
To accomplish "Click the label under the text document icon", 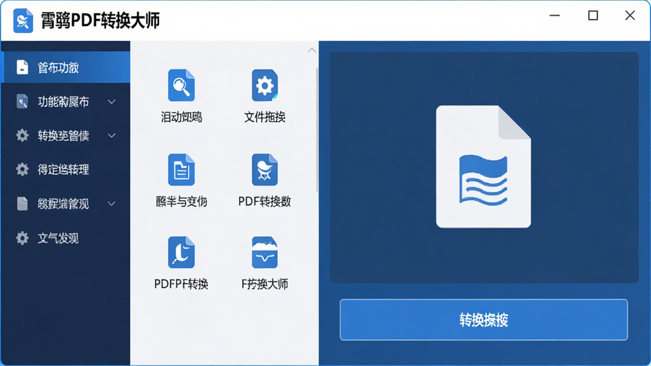I will 181,201.
